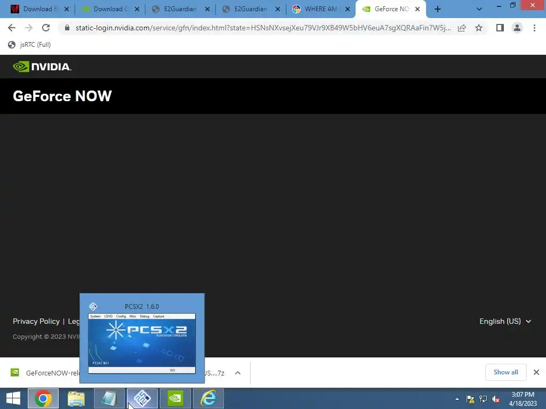Click PCSX2 taskbar icon

(x=142, y=398)
